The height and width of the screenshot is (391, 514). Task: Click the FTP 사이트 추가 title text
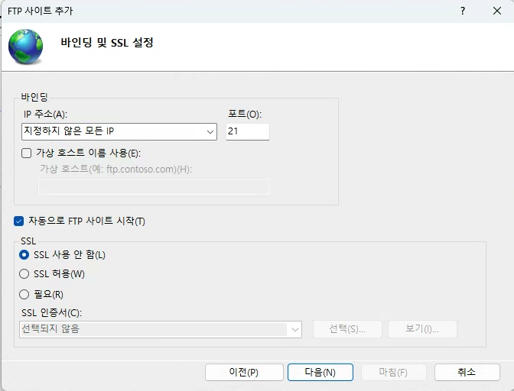point(40,11)
